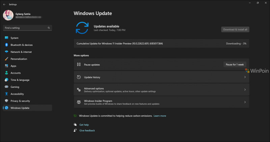Click the Accounts person icon

tap(6, 73)
